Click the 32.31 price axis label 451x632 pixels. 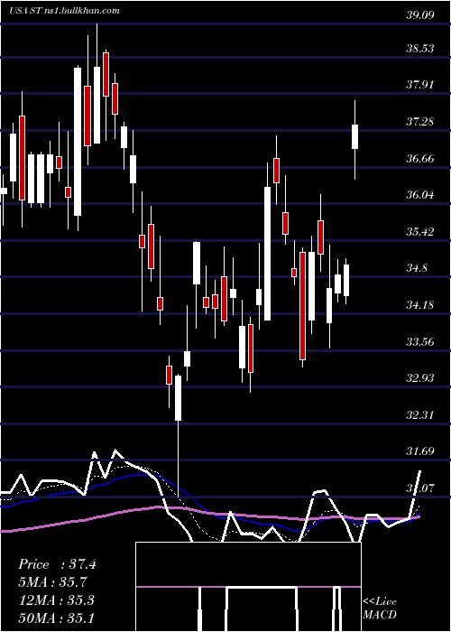[420, 414]
